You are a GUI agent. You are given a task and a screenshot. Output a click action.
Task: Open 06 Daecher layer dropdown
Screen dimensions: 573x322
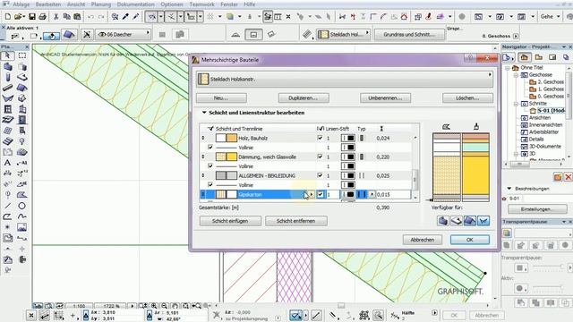coord(124,34)
